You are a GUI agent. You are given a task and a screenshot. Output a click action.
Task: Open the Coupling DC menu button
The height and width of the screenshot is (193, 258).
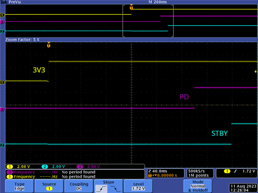click(x=79, y=186)
